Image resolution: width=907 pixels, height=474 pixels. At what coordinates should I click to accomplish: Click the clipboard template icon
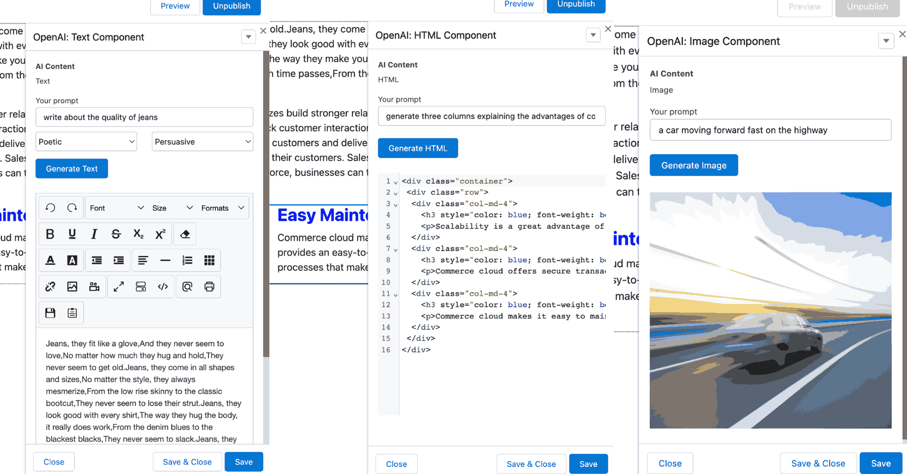tap(72, 313)
